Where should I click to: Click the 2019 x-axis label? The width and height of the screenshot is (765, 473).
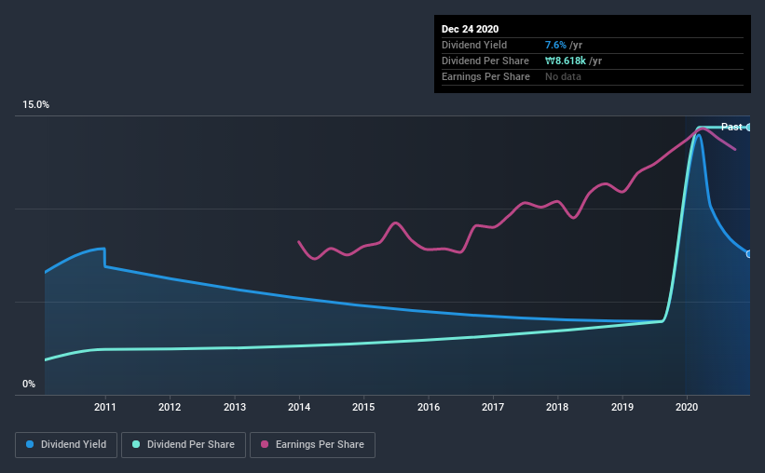point(622,407)
